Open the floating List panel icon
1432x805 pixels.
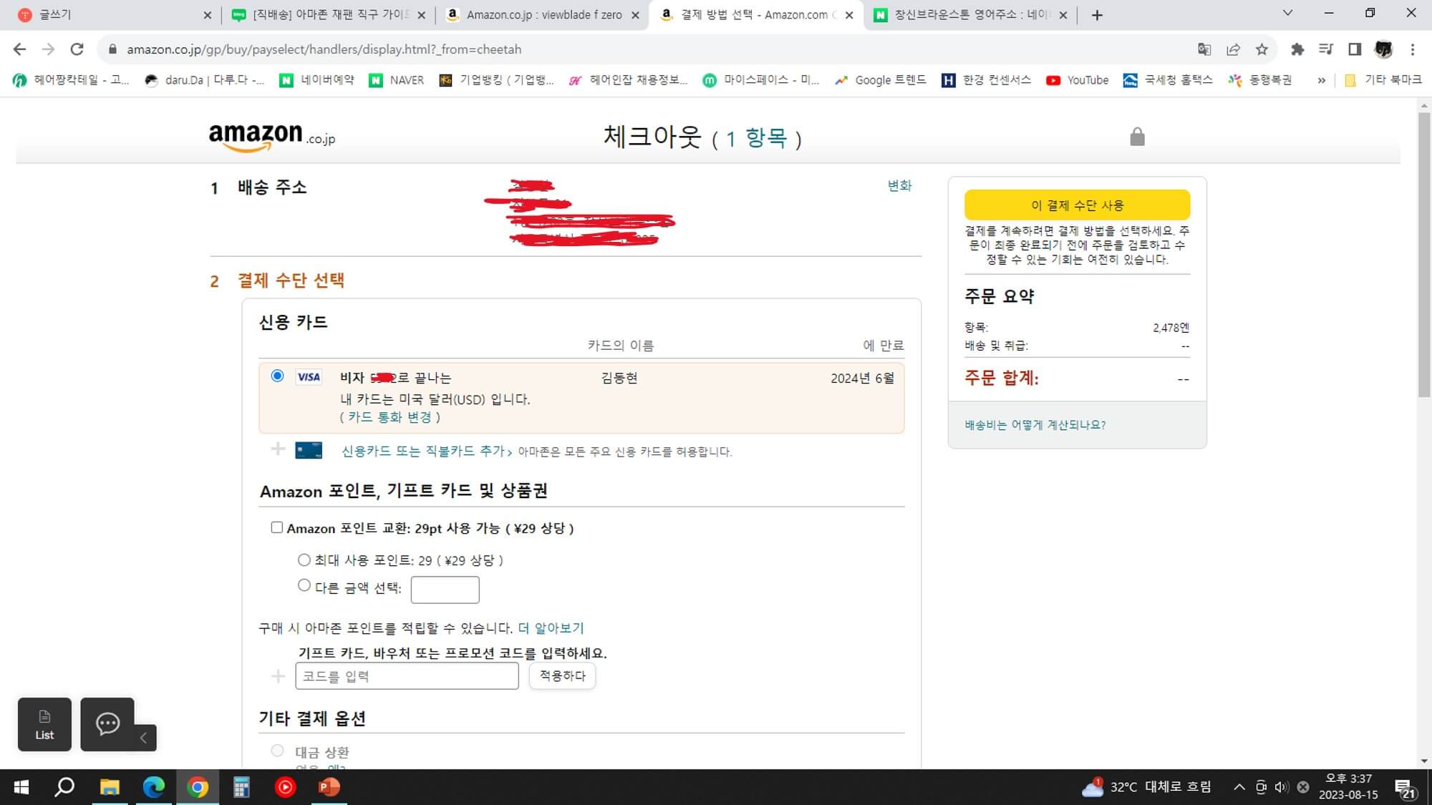click(44, 724)
